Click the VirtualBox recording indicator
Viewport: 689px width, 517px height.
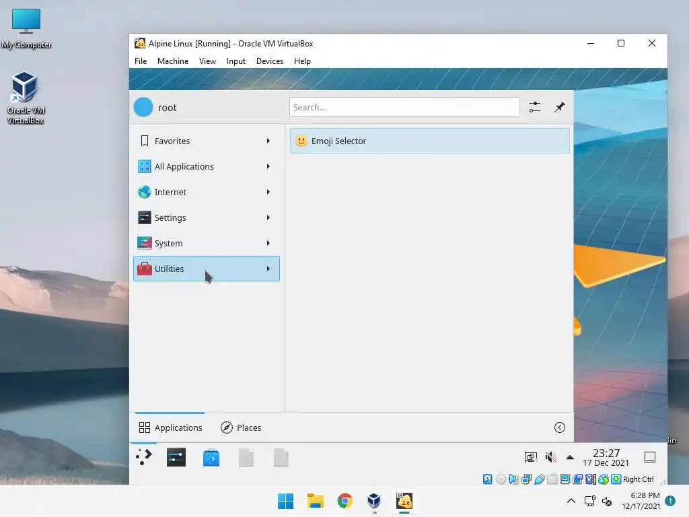[578, 479]
